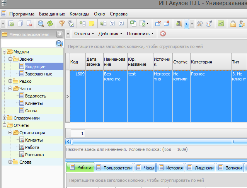Click the user with key icon

[x=242, y=24]
